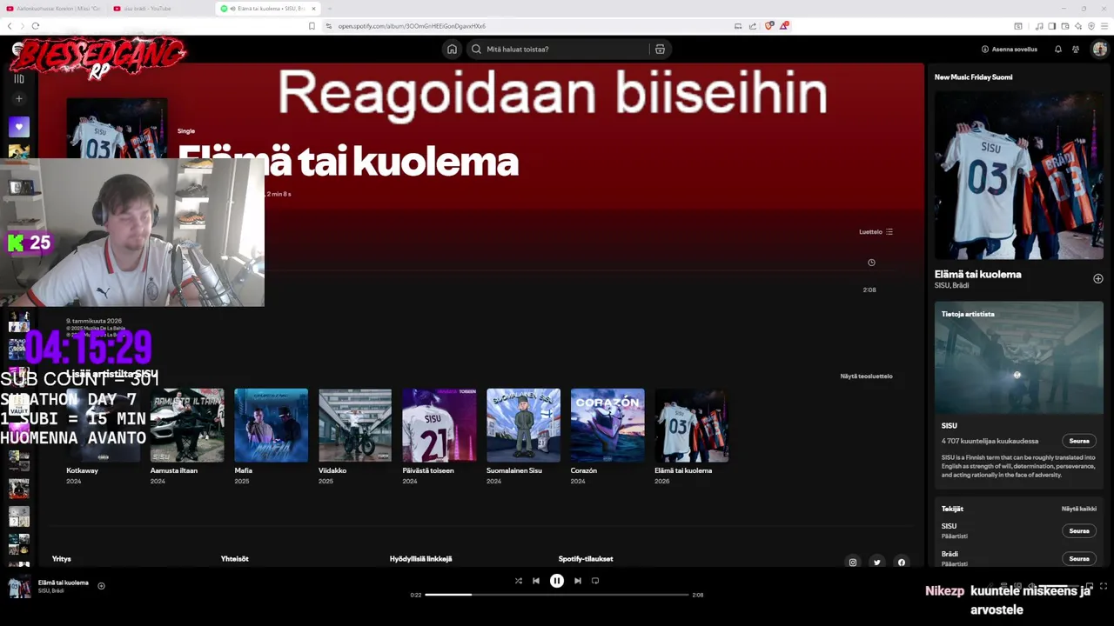Click the duration clock column header

click(871, 263)
